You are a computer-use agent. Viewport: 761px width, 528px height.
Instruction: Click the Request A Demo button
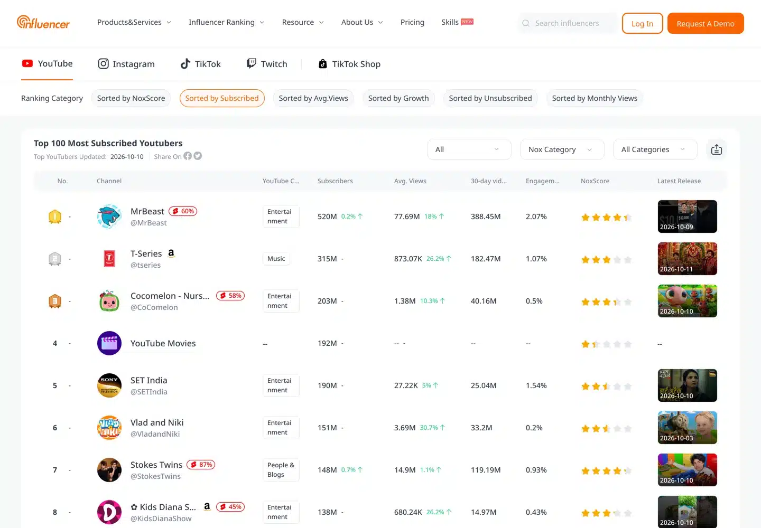[x=706, y=23]
